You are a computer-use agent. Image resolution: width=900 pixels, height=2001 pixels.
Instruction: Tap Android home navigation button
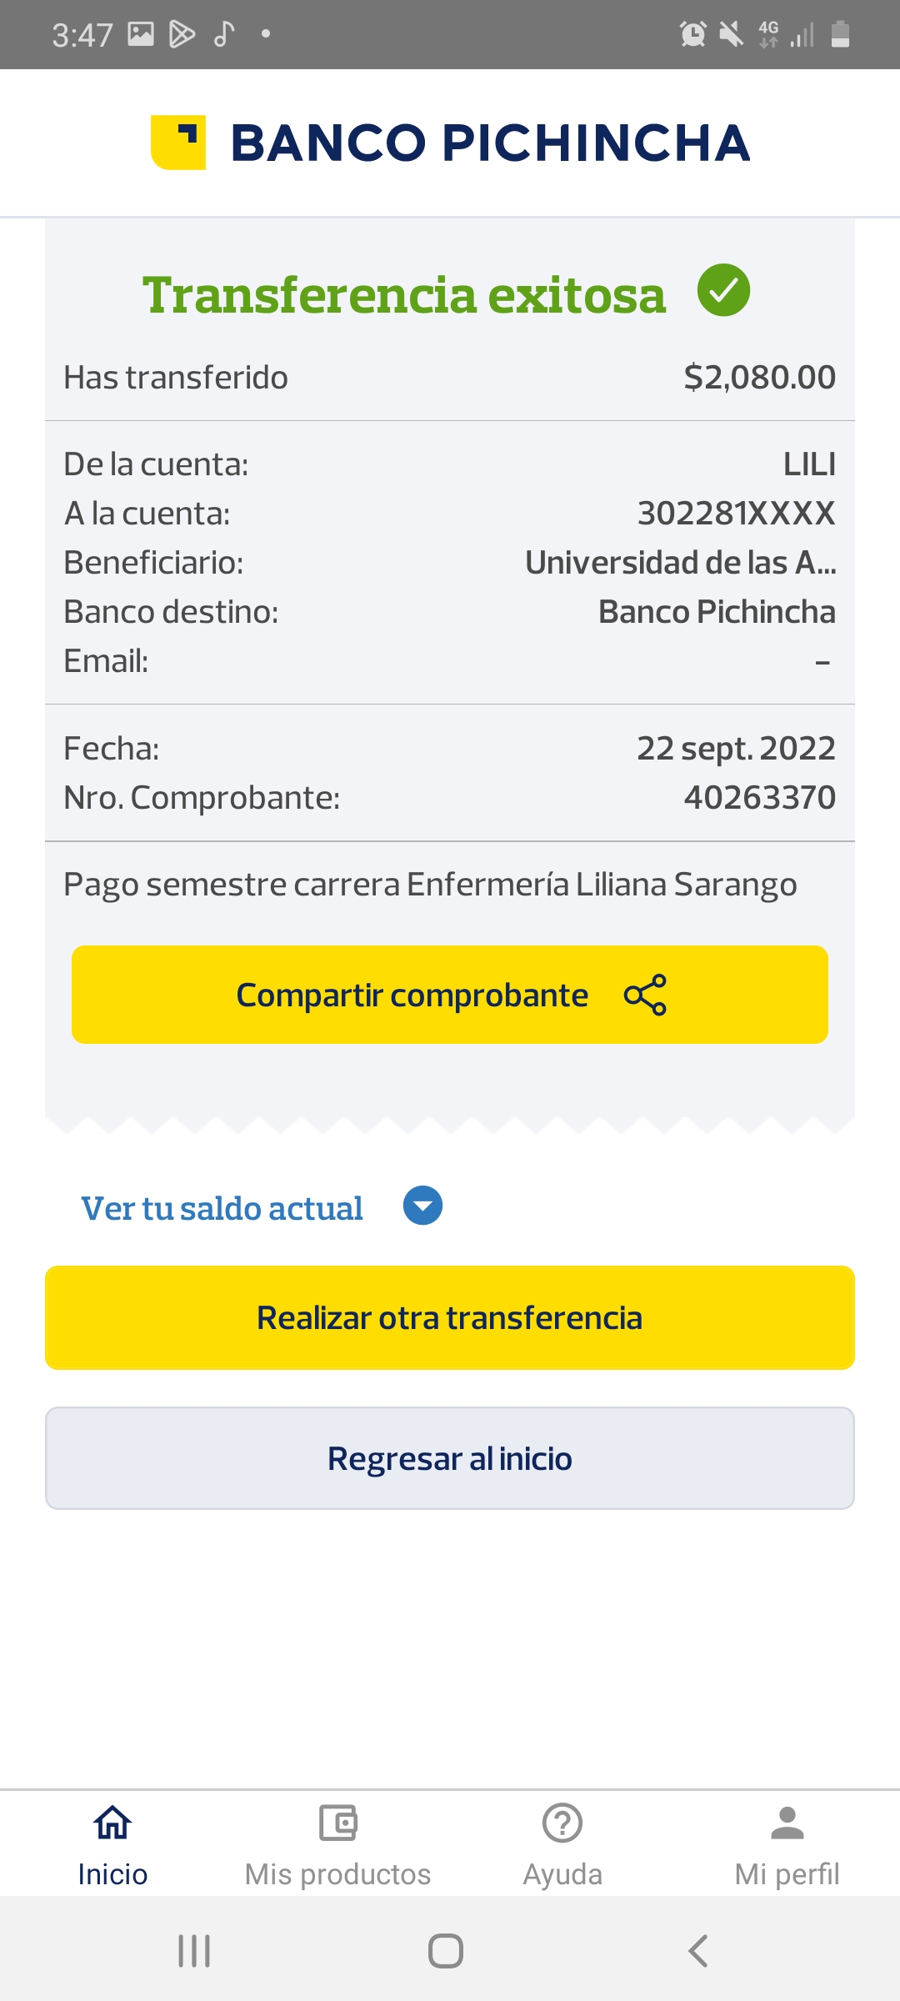coord(446,1951)
